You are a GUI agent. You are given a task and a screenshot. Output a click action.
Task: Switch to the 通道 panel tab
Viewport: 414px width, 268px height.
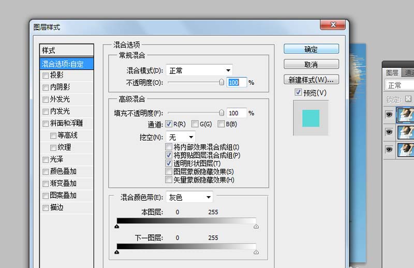(x=409, y=72)
